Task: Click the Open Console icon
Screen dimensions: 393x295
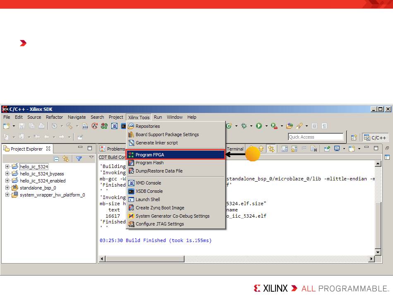Action: 352,149
